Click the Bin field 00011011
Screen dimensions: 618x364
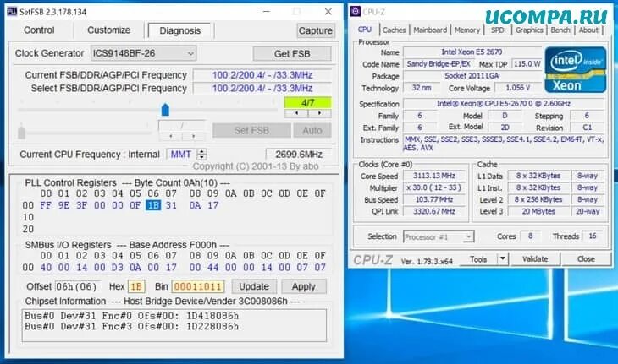coord(198,286)
